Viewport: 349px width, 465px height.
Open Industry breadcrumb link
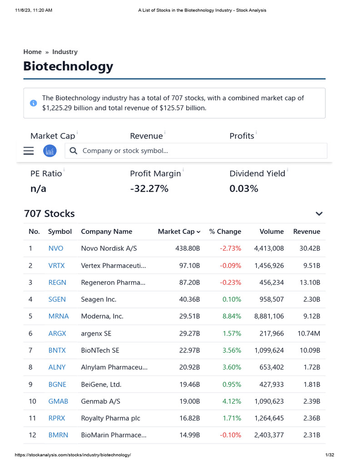pos(65,52)
